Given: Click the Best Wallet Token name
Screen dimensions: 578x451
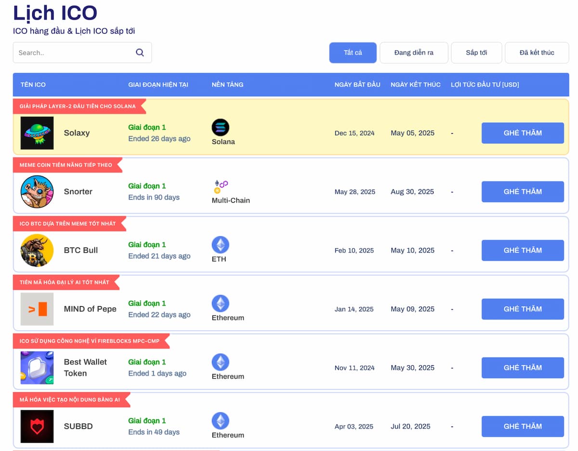Looking at the screenshot, I should pyautogui.click(x=86, y=368).
